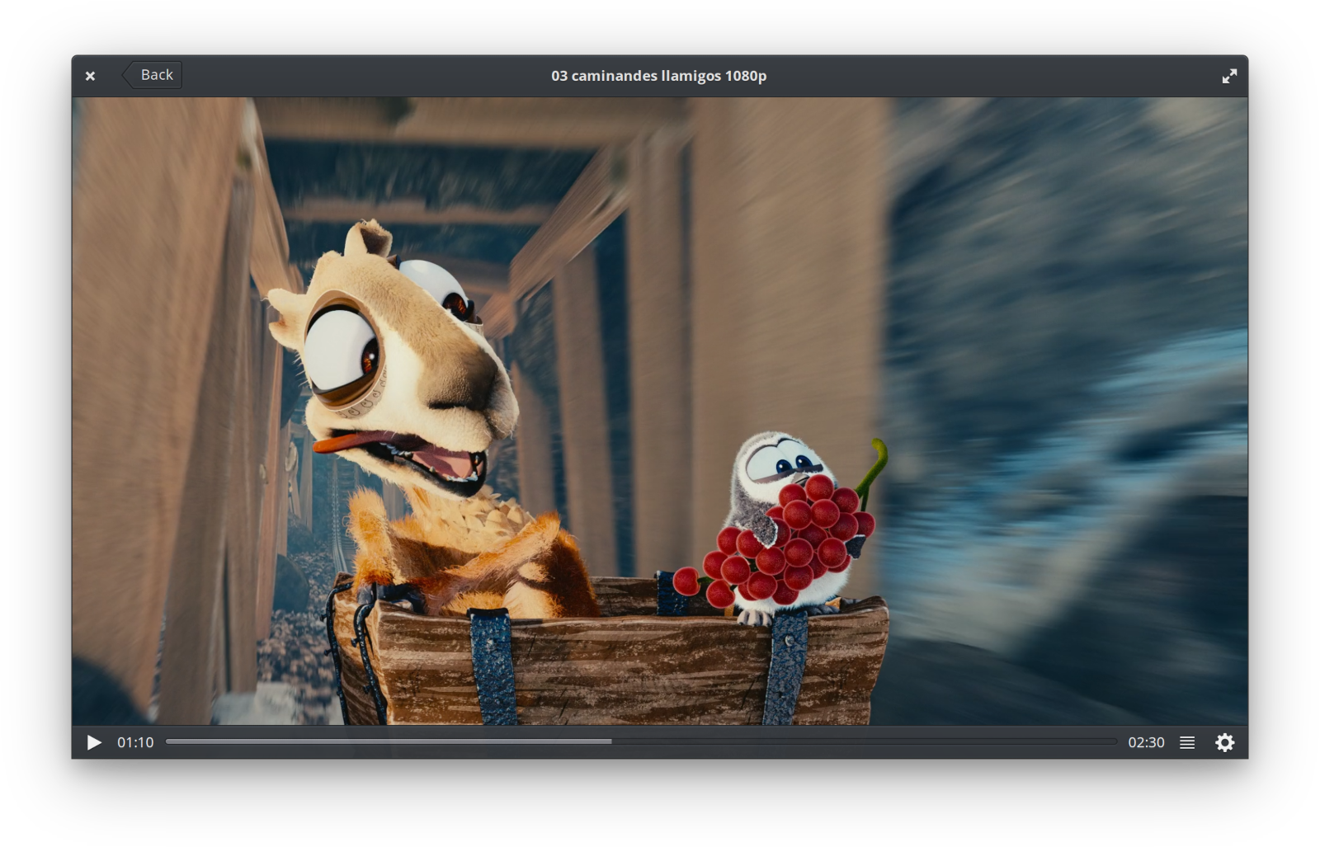Select the caminandes llamigos title bar text

click(x=658, y=75)
